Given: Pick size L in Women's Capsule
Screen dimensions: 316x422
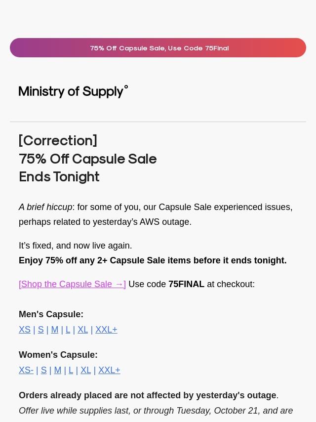Looking at the screenshot, I should click(x=71, y=370).
